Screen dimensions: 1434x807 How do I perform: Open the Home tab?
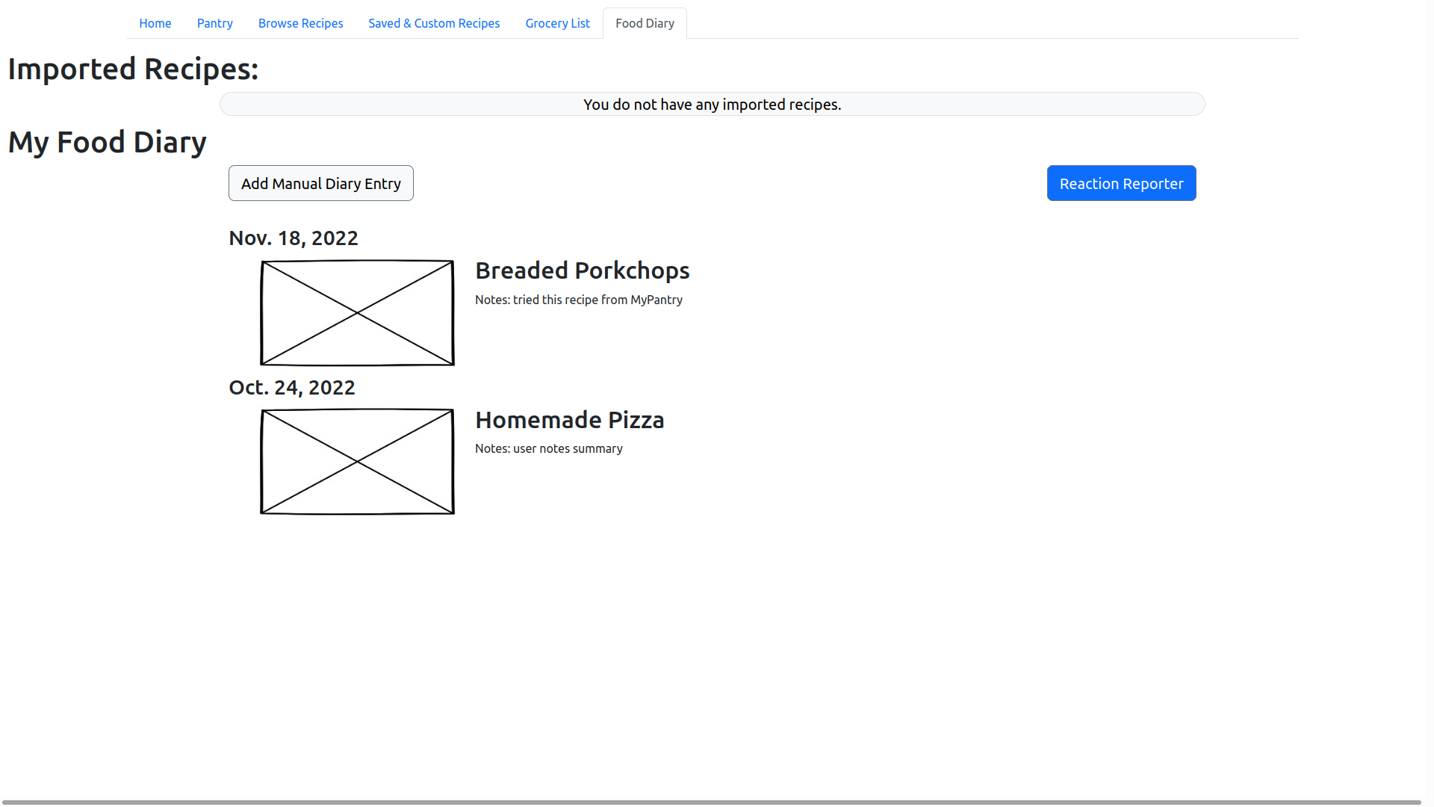[x=155, y=23]
